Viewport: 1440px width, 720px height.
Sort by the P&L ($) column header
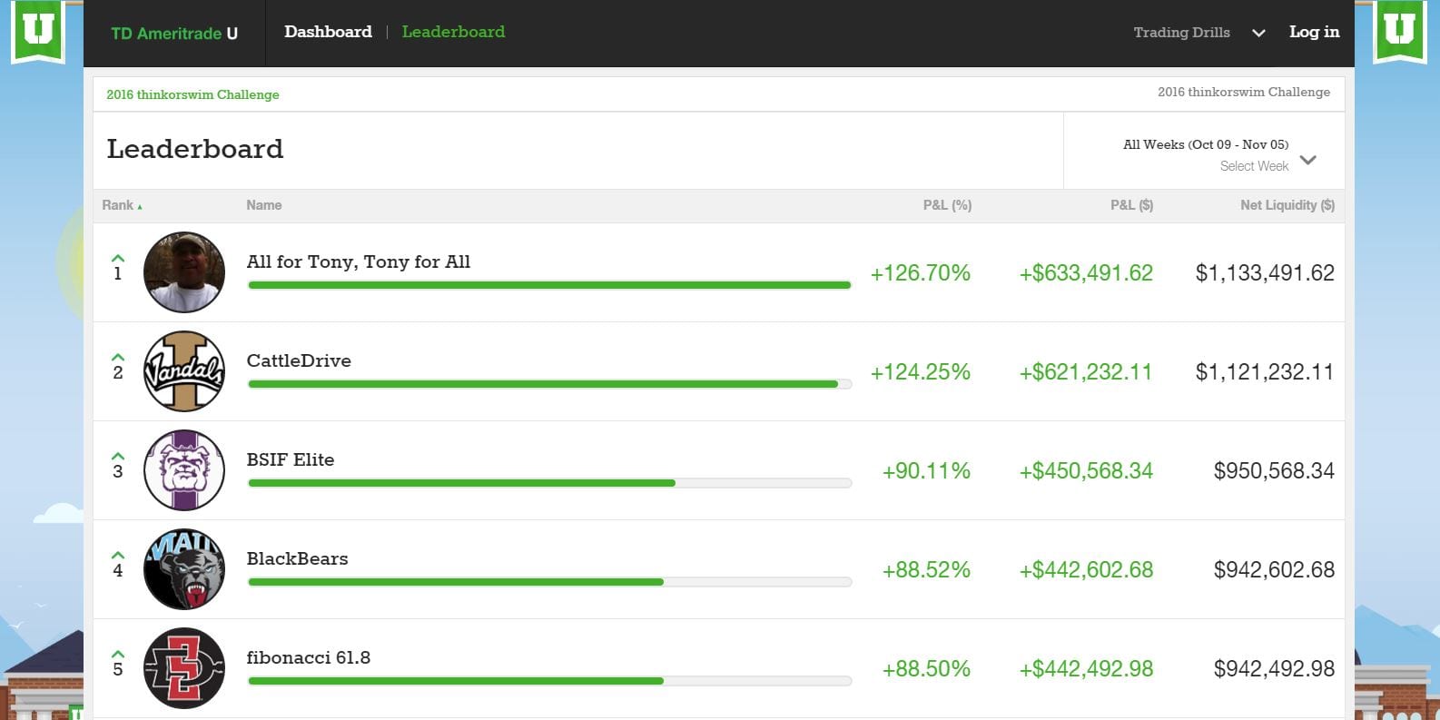point(1131,205)
